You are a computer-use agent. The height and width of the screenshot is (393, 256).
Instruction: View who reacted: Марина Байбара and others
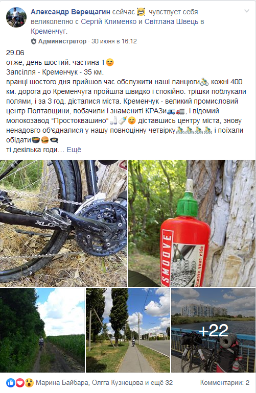point(104,382)
